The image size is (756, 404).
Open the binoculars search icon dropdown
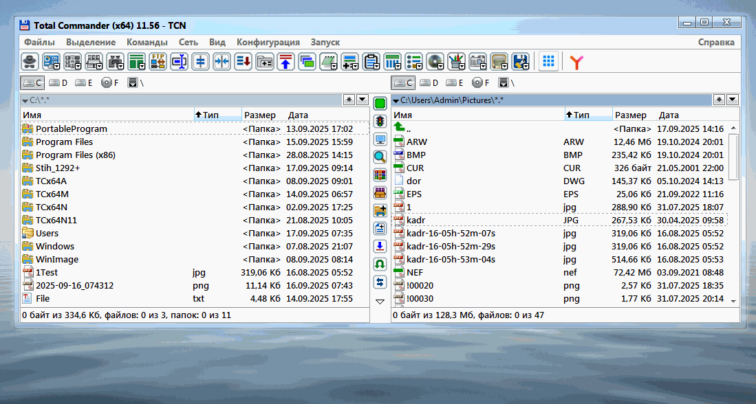(120, 67)
